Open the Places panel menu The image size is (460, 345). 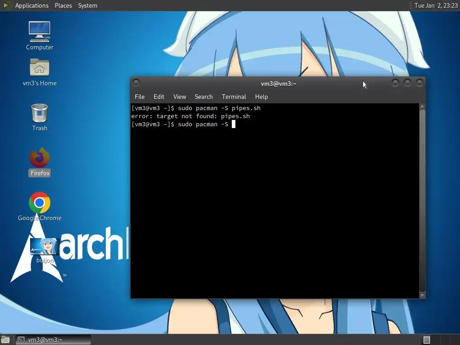coord(63,5)
